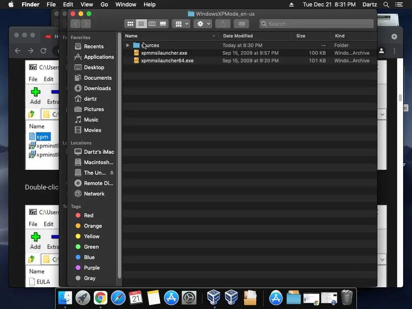Open Notification Center in menu bar
The width and height of the screenshot is (412, 309).
coord(399,4)
